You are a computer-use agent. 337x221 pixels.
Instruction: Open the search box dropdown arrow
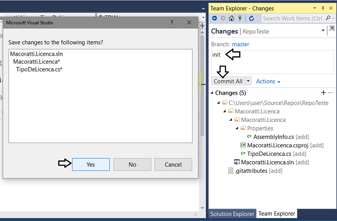[334, 18]
